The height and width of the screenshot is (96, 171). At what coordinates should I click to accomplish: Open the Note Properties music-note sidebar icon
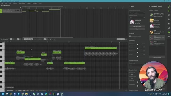169,15
